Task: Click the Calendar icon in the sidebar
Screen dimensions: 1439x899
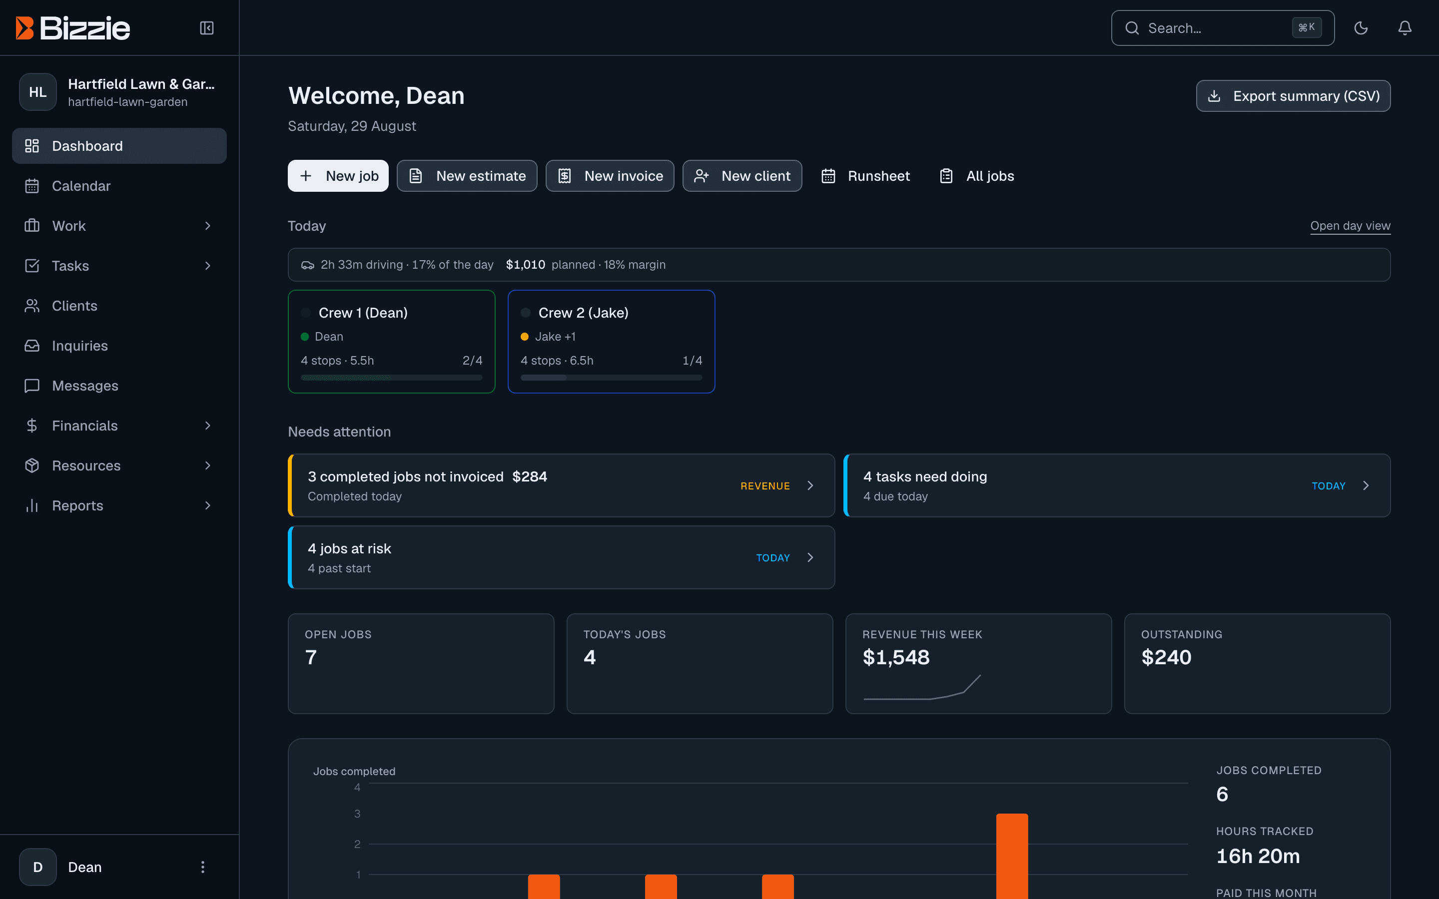Action: point(32,186)
